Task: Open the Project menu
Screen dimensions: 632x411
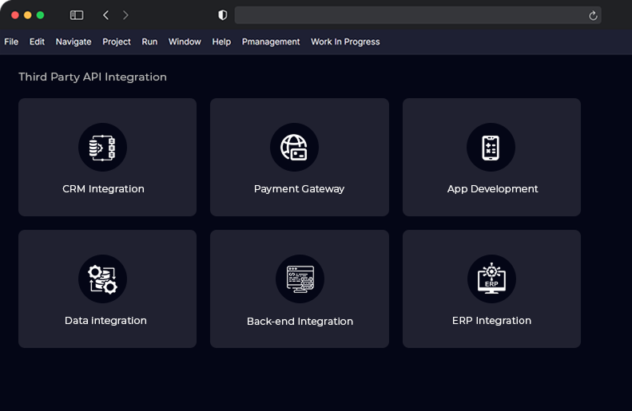Action: click(x=117, y=41)
